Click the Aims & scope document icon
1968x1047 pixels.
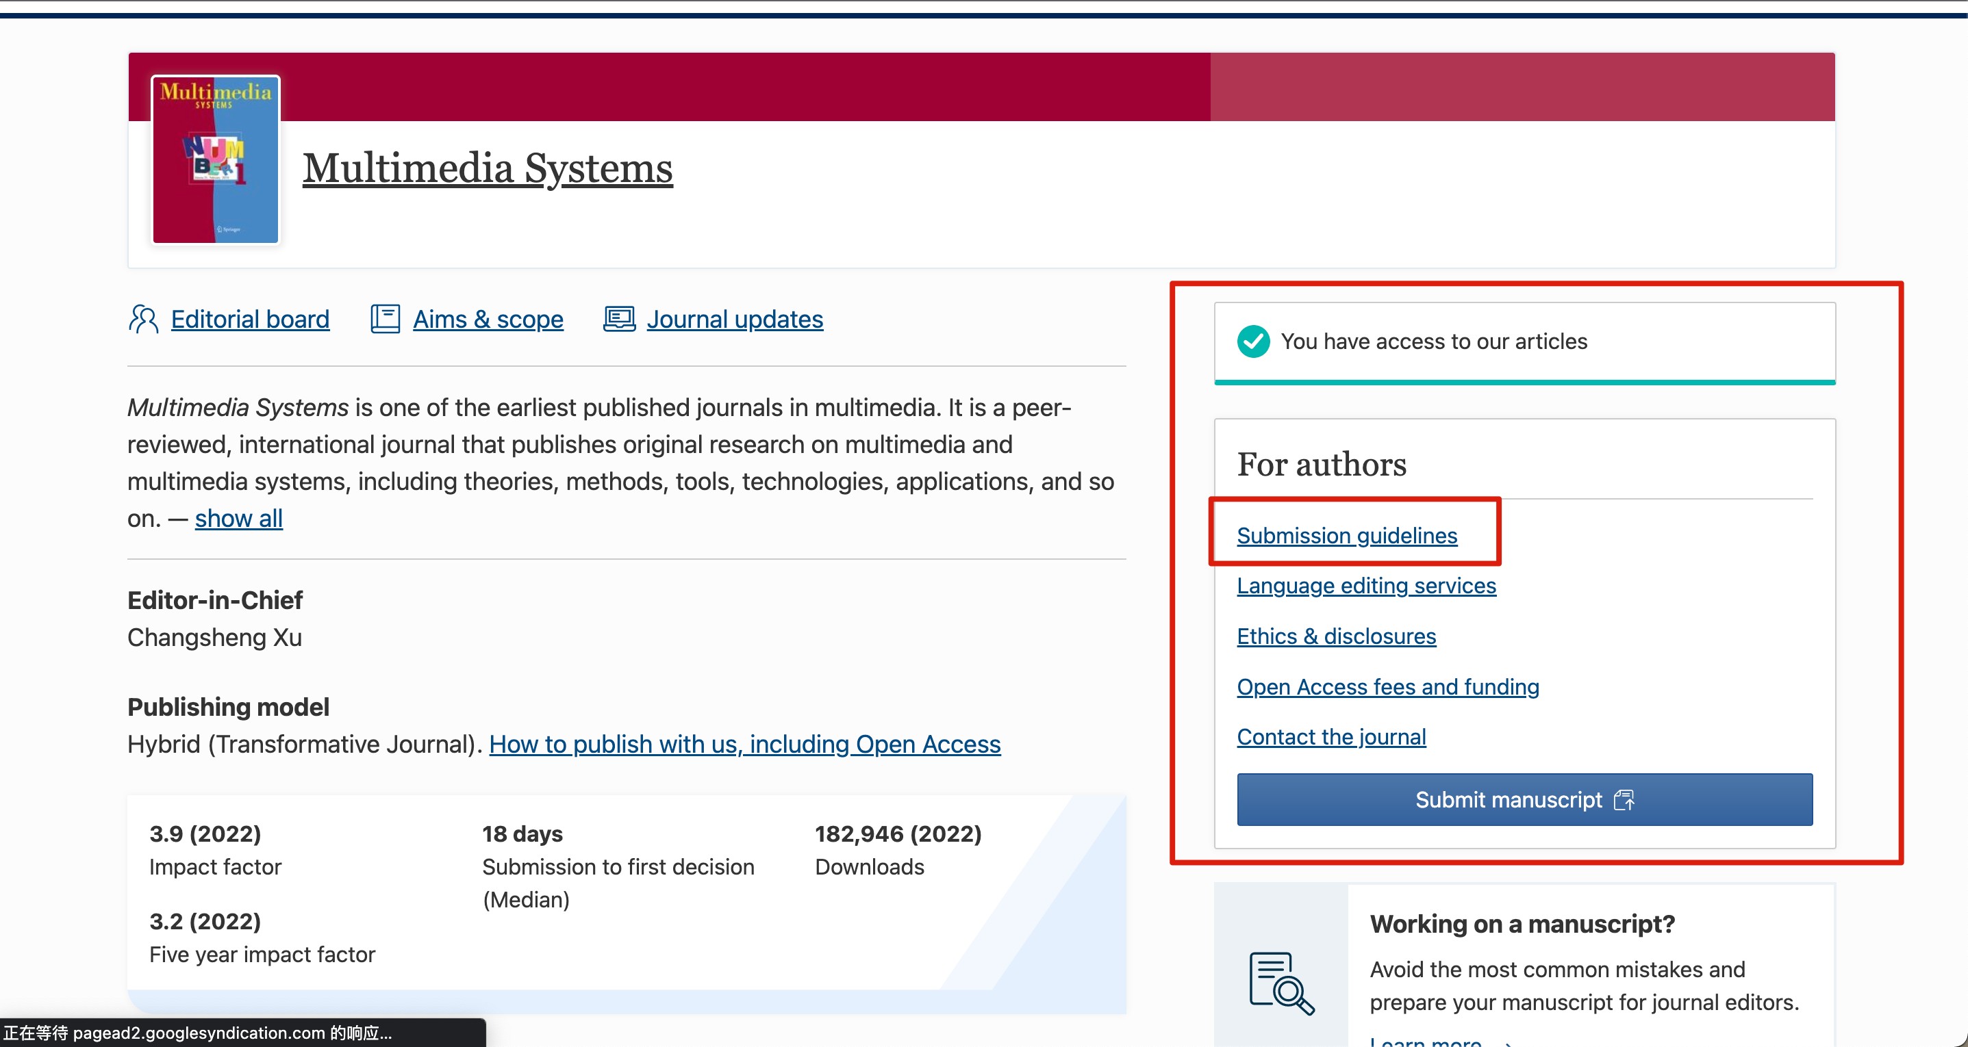click(385, 319)
